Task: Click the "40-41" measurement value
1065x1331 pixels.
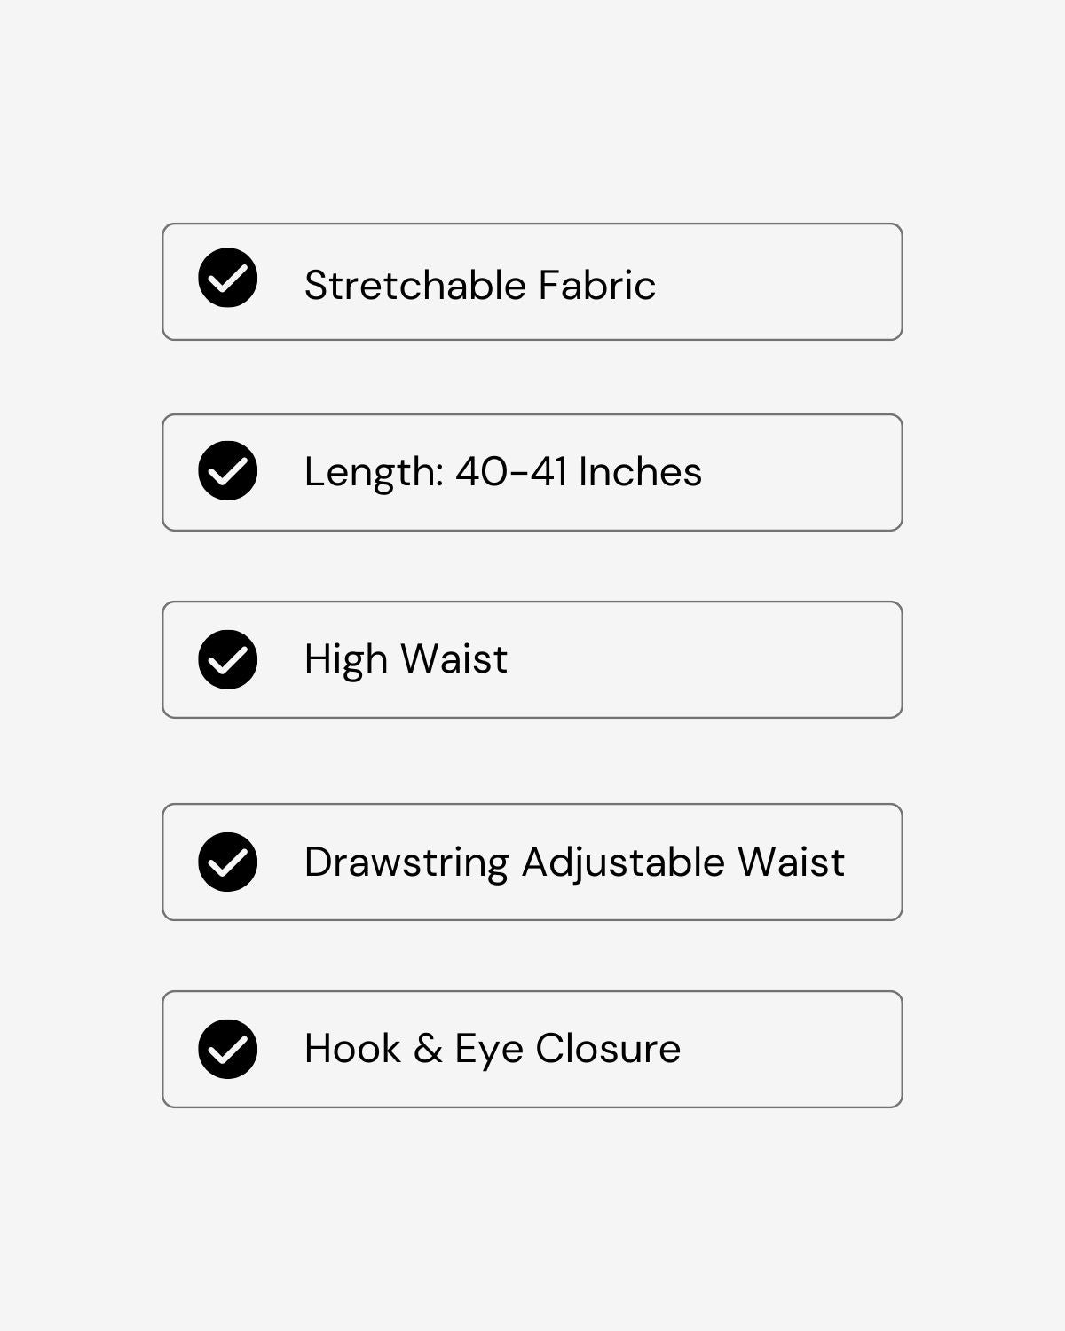Action: [510, 472]
